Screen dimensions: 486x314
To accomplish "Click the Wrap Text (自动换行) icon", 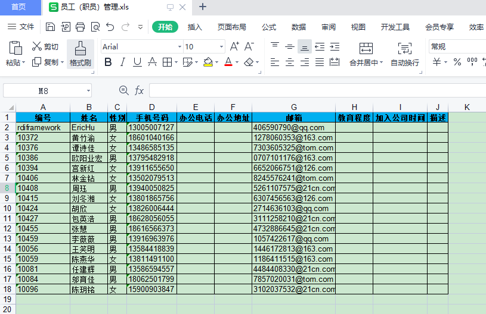I will point(405,49).
